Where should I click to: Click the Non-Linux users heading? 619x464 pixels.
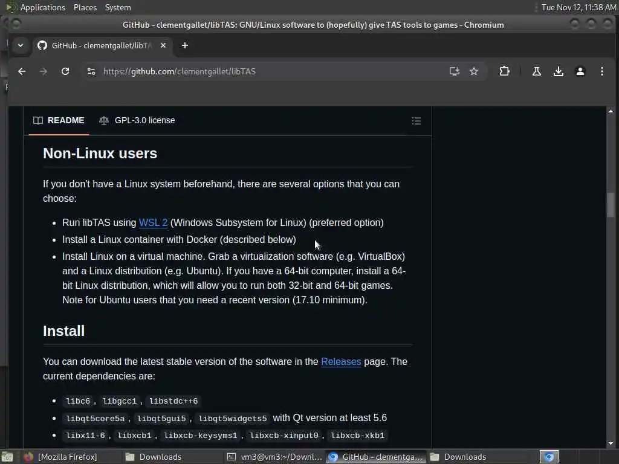pyautogui.click(x=100, y=153)
